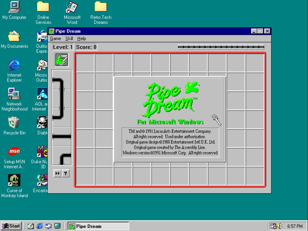Click the flow countdown timer bar
This screenshot has height=231, width=308.
click(221, 47)
